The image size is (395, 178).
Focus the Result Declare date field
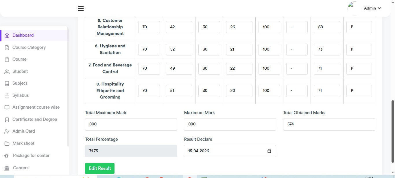coord(230,151)
